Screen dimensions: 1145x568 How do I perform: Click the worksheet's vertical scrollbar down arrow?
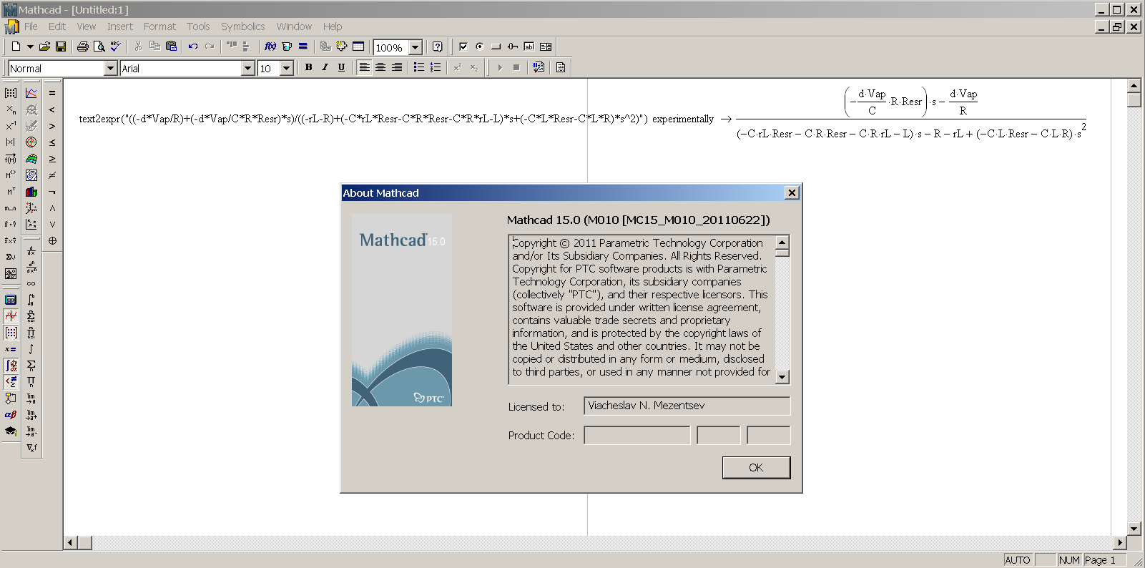[1134, 529]
